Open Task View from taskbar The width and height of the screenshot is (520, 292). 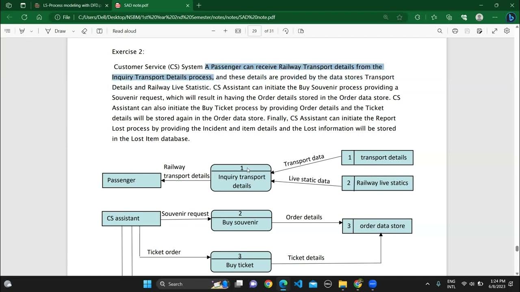pyautogui.click(x=238, y=284)
